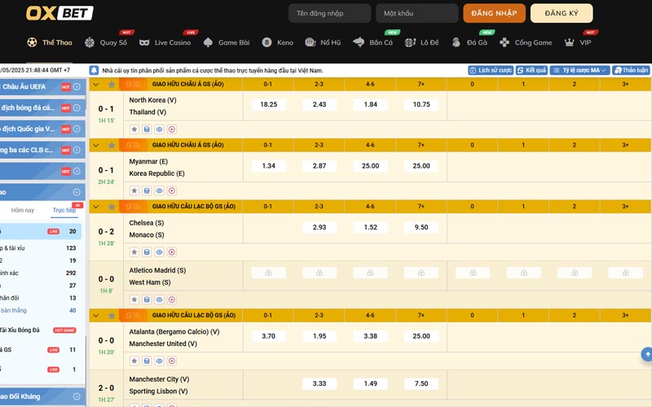652x407 pixels.
Task: Click eye icon for North Korea match
Action: (x=159, y=129)
